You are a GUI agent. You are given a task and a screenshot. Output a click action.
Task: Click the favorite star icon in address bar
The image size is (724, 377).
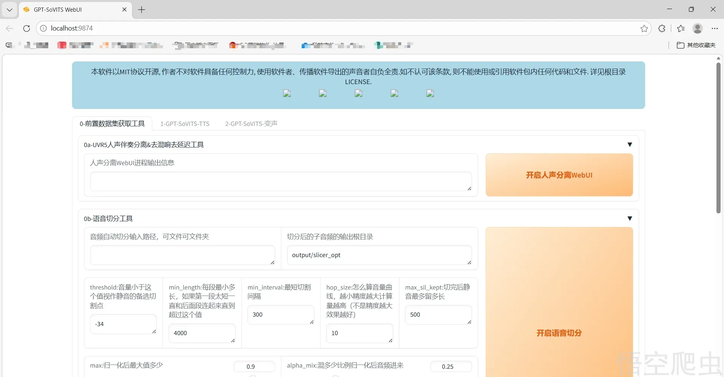(644, 28)
